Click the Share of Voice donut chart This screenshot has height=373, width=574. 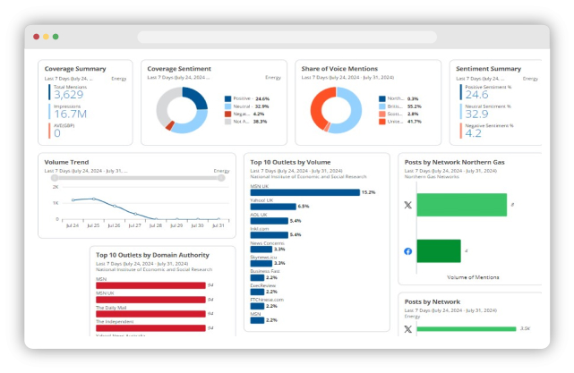[x=336, y=110]
